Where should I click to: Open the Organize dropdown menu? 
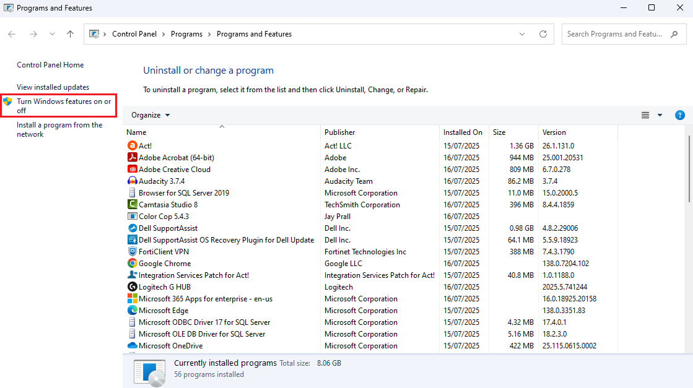click(150, 115)
